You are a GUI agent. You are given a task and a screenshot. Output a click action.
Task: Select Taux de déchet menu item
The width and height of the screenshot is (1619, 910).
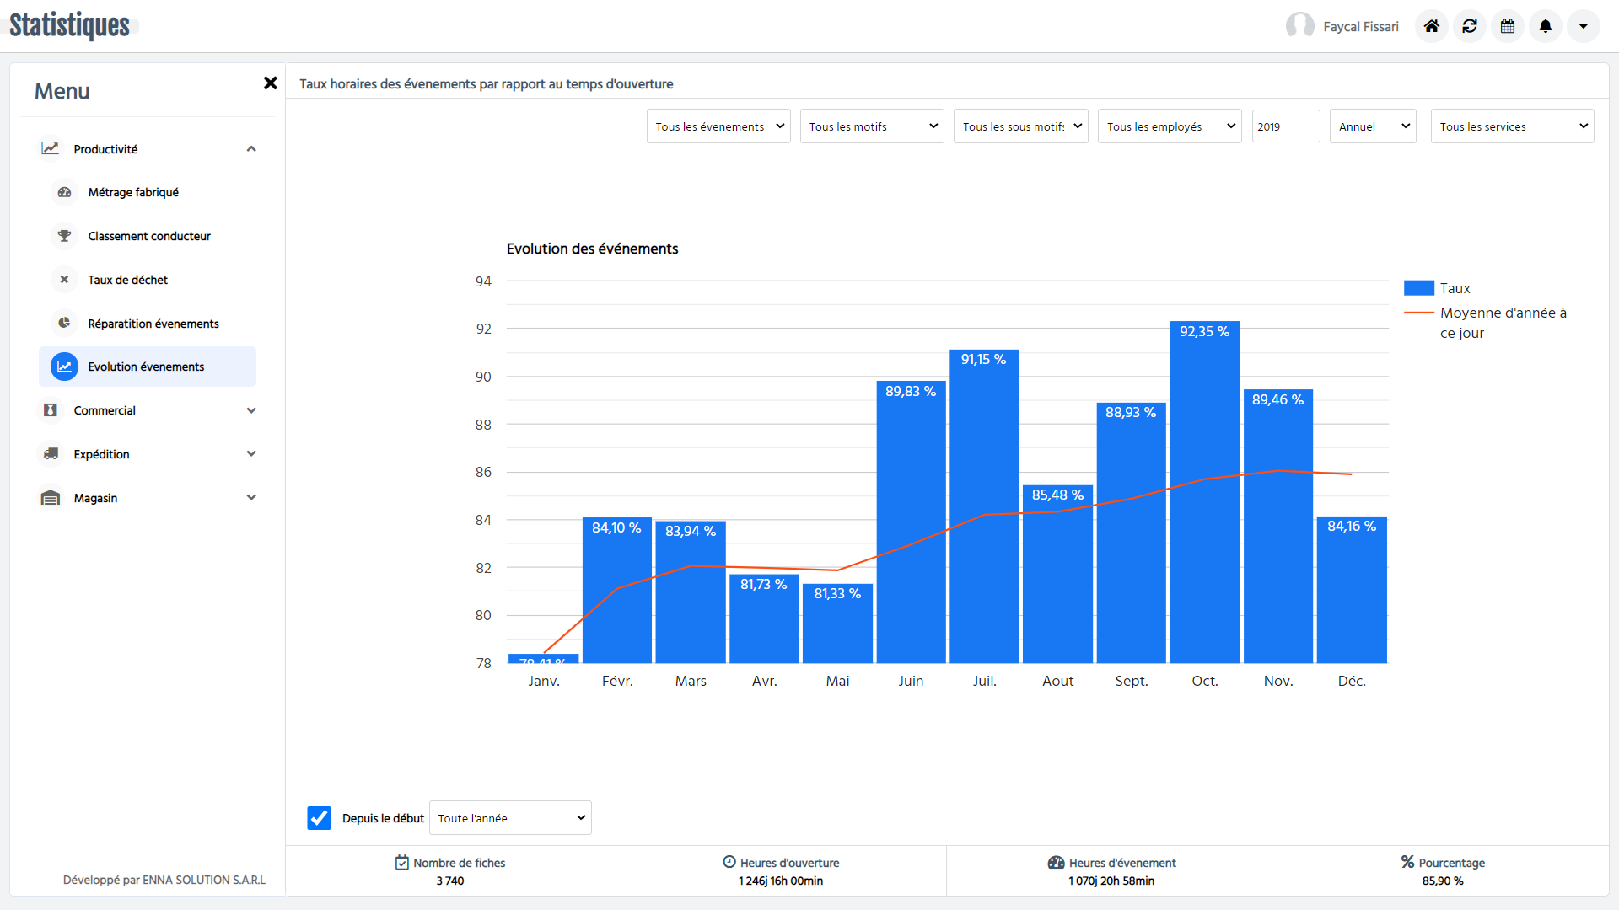127,280
